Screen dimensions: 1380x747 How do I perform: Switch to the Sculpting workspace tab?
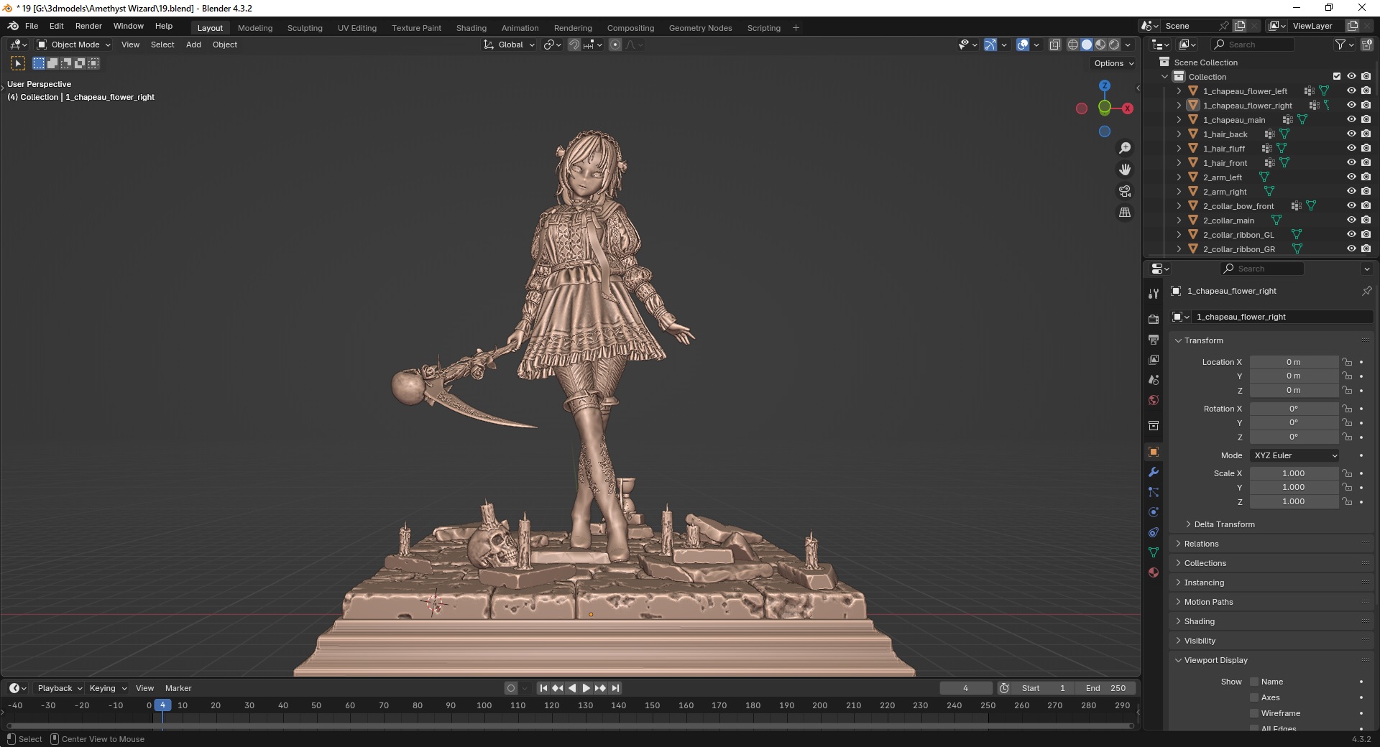point(305,28)
